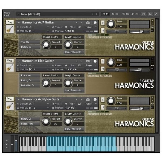The width and height of the screenshot is (162, 162).
Task: Toggle Distortion On for Elec Guitar
Action: tap(30, 85)
